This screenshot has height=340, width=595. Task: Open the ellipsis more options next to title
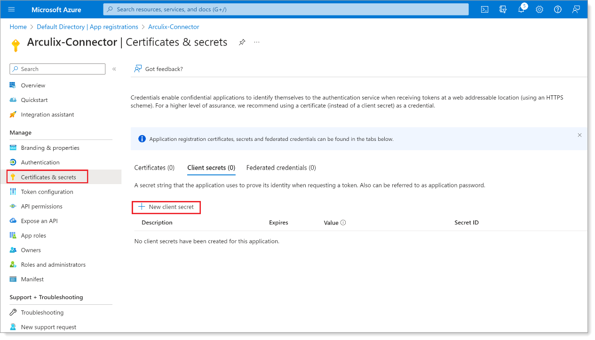coord(257,42)
